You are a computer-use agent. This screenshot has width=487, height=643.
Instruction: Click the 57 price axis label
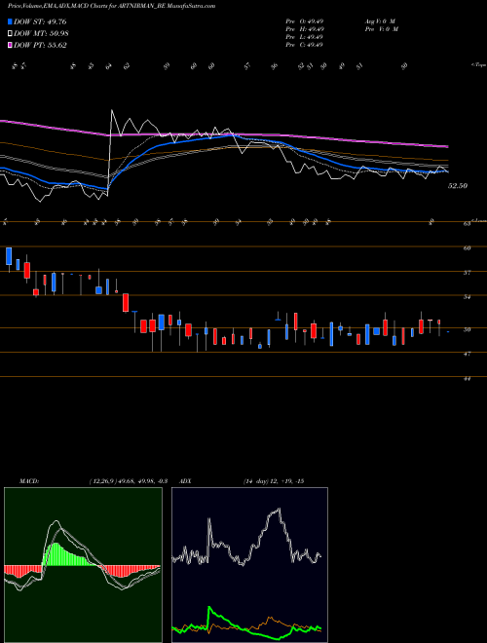pos(467,272)
